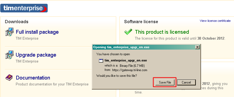Image resolution: width=234 pixels, height=97 pixels.
Task: Click the TIM Enterprise logo
Action: point(24,8)
